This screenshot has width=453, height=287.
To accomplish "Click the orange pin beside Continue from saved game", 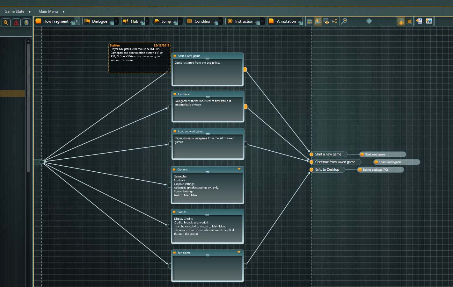I will coord(311,162).
